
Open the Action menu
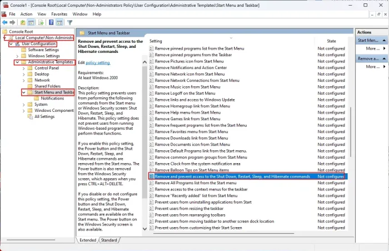point(26,14)
